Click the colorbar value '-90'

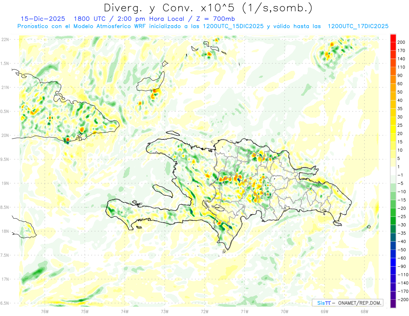tap(402, 267)
